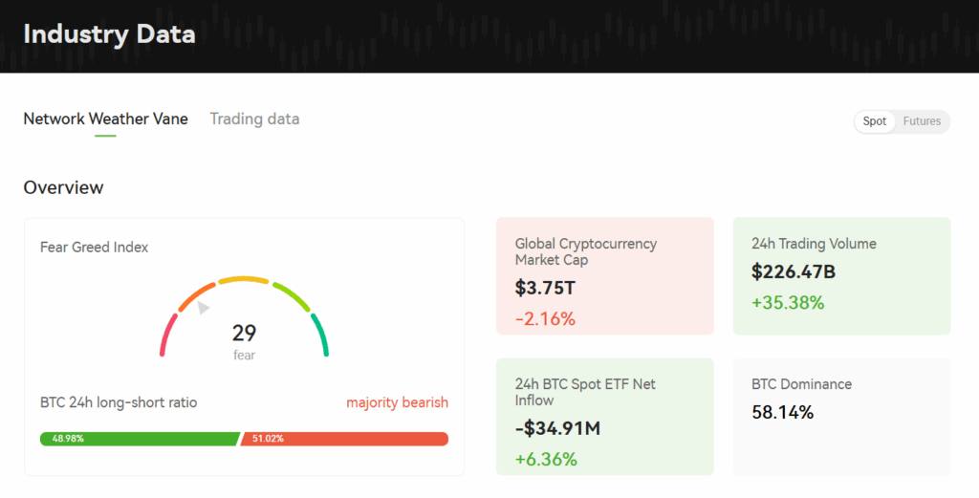Viewport: 979px width, 498px height.
Task: Click the yellow neutral gauge segment
Action: click(x=244, y=280)
